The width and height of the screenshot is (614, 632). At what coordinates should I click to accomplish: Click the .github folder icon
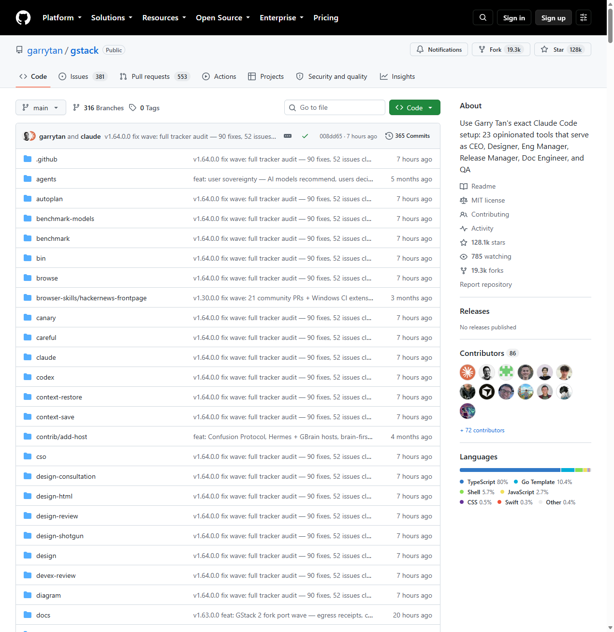(28, 159)
